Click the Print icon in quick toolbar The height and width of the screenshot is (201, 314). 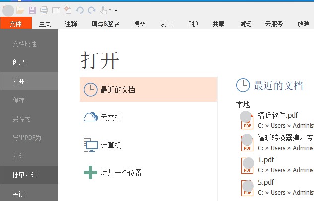click(x=44, y=10)
